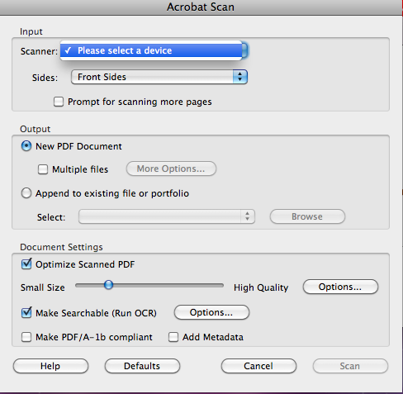Select New PDF Document radio button
The image size is (403, 394).
26,146
